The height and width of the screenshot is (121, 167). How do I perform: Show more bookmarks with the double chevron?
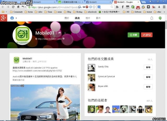(x=164, y=12)
